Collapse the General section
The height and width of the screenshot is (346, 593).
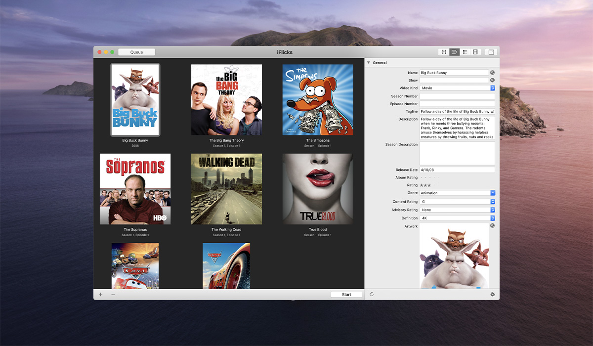[x=369, y=63]
